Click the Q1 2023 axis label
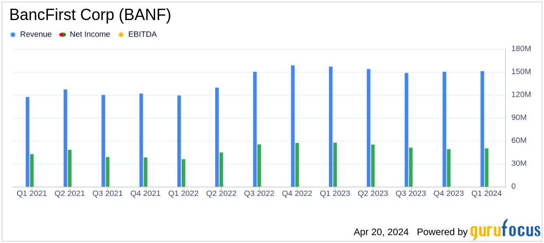The width and height of the screenshot is (544, 243). click(335, 193)
